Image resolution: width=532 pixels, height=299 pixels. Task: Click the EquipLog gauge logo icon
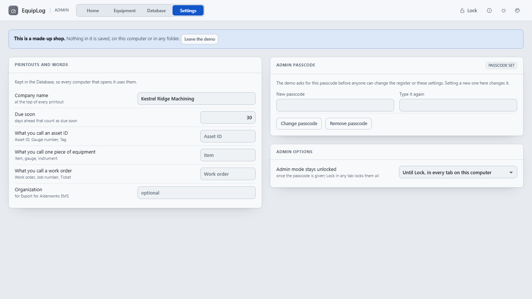coord(13,11)
